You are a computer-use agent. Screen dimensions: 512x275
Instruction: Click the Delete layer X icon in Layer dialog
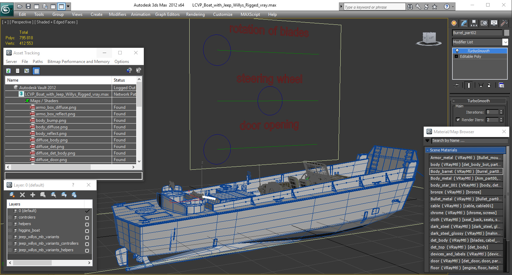coord(22,195)
